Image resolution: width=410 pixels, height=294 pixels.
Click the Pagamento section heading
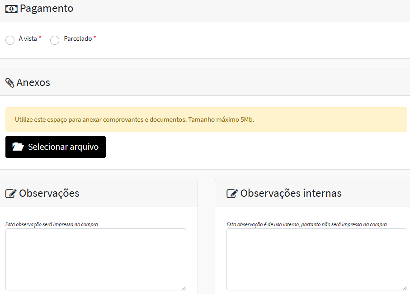point(47,9)
